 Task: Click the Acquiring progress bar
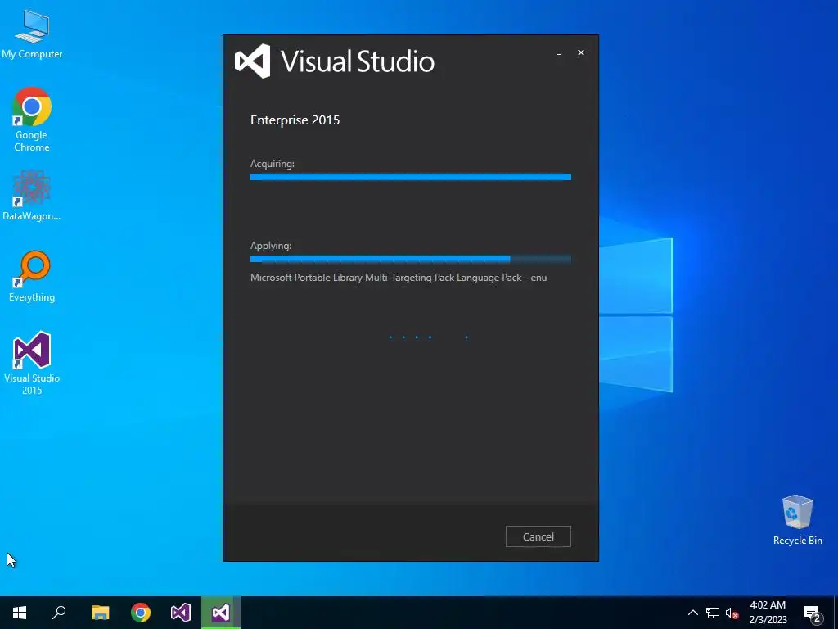coord(411,177)
